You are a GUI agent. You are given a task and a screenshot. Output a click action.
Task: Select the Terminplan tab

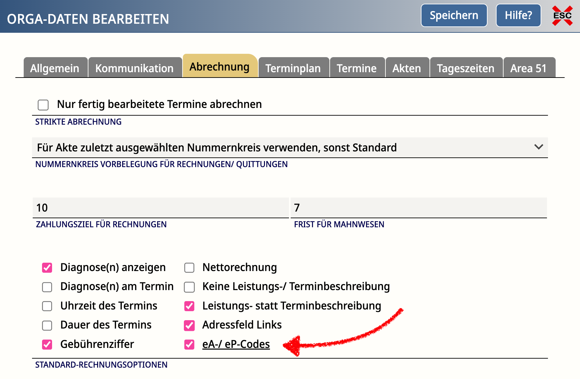click(x=293, y=68)
